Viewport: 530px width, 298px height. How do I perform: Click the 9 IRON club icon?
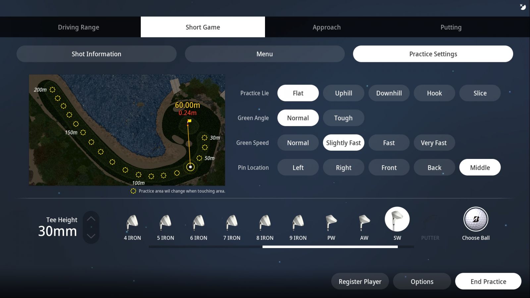click(x=298, y=222)
